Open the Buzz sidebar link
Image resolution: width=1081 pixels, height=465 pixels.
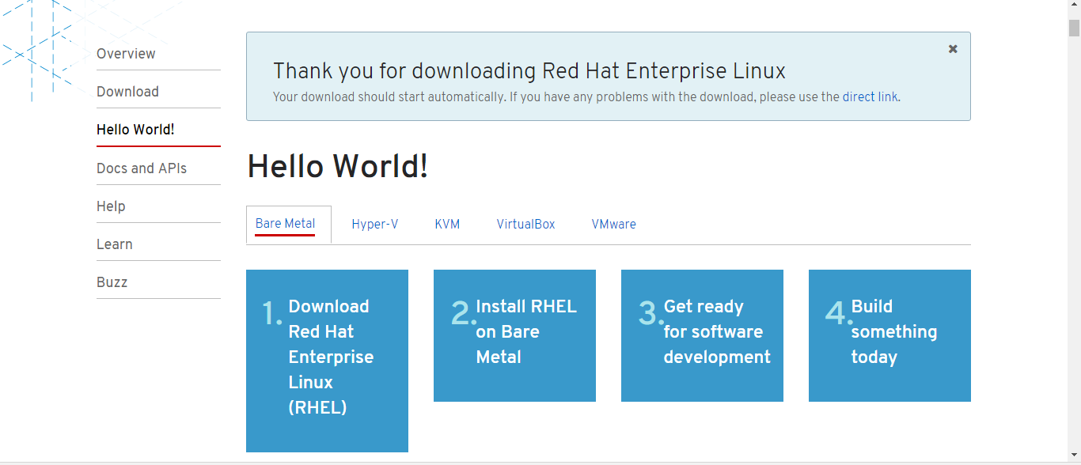coord(112,282)
